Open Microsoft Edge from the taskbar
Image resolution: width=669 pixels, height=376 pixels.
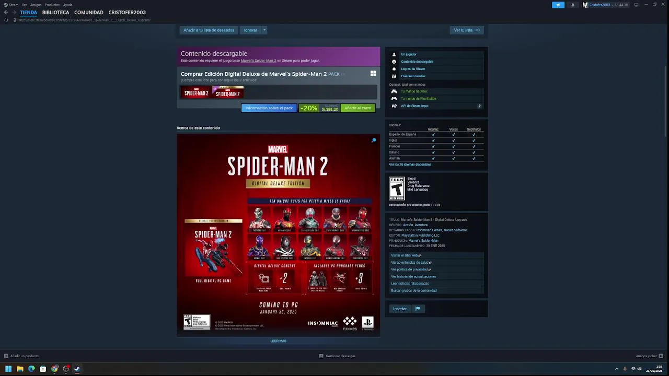[31, 369]
